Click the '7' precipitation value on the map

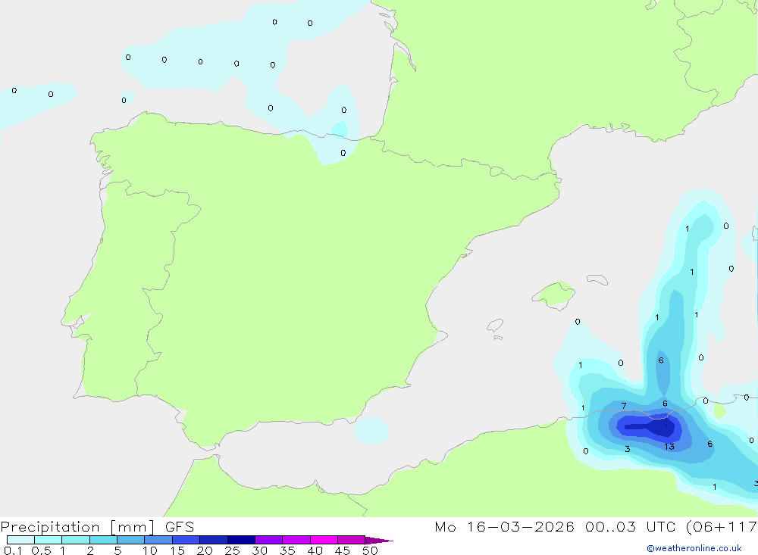tap(624, 407)
